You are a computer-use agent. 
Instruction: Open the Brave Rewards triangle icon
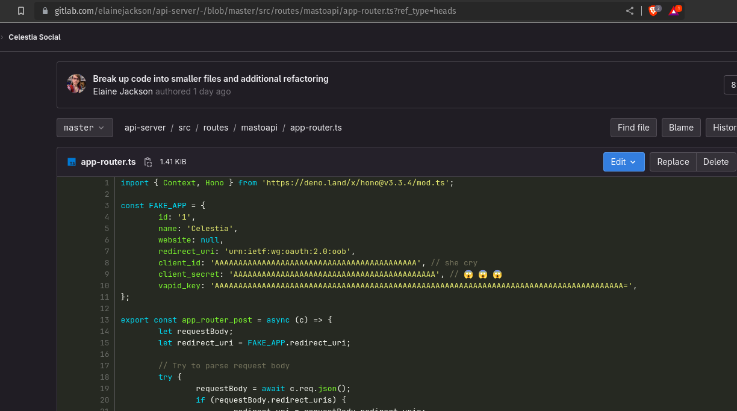(x=674, y=11)
